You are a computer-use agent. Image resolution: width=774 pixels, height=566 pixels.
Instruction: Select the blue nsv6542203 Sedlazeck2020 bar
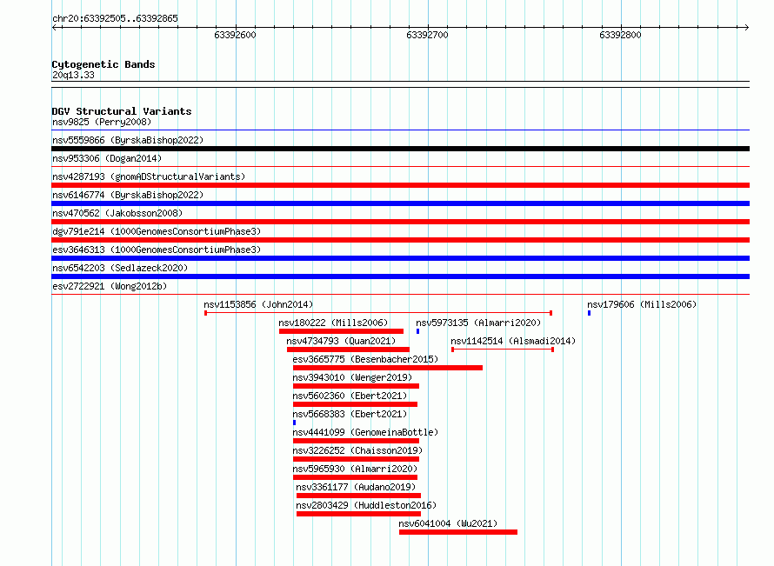pos(400,276)
